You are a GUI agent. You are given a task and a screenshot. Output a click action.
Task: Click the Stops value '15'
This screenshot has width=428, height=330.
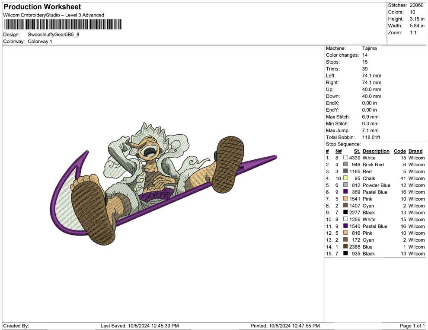(x=365, y=62)
